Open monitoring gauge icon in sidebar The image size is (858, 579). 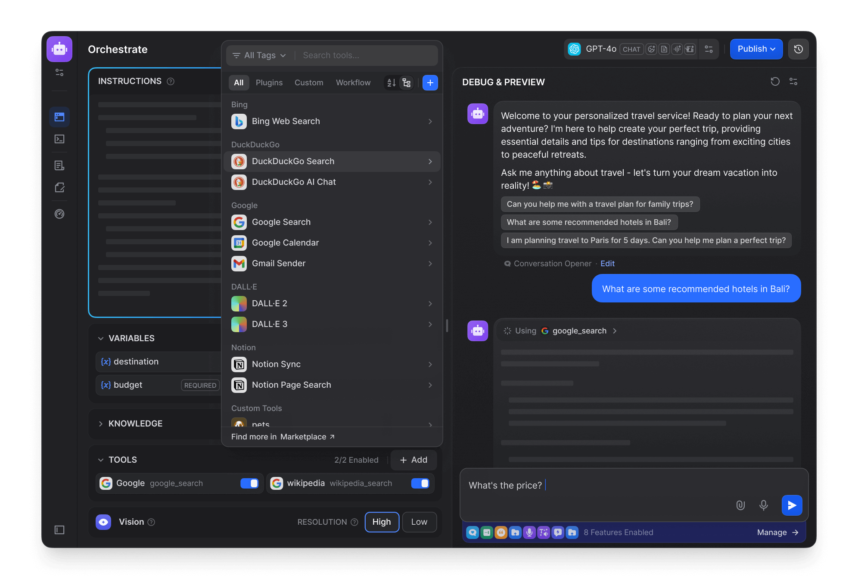click(59, 214)
